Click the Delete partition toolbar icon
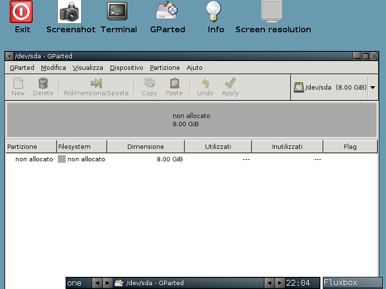This screenshot has width=386, height=289. click(43, 83)
